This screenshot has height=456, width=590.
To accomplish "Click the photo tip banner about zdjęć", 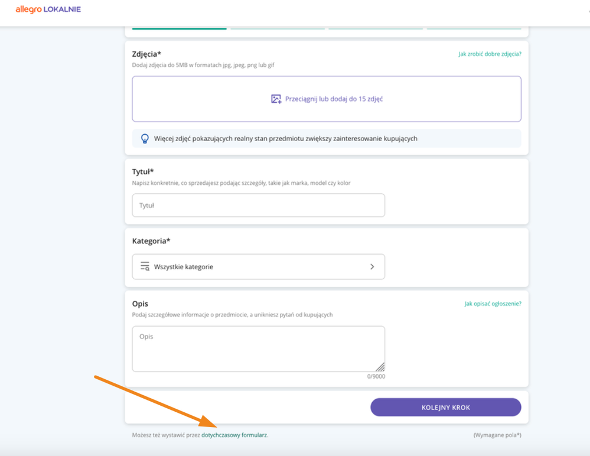I will 327,138.
